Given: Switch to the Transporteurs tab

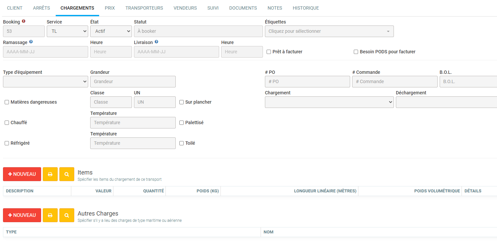Looking at the screenshot, I should click(x=144, y=8).
